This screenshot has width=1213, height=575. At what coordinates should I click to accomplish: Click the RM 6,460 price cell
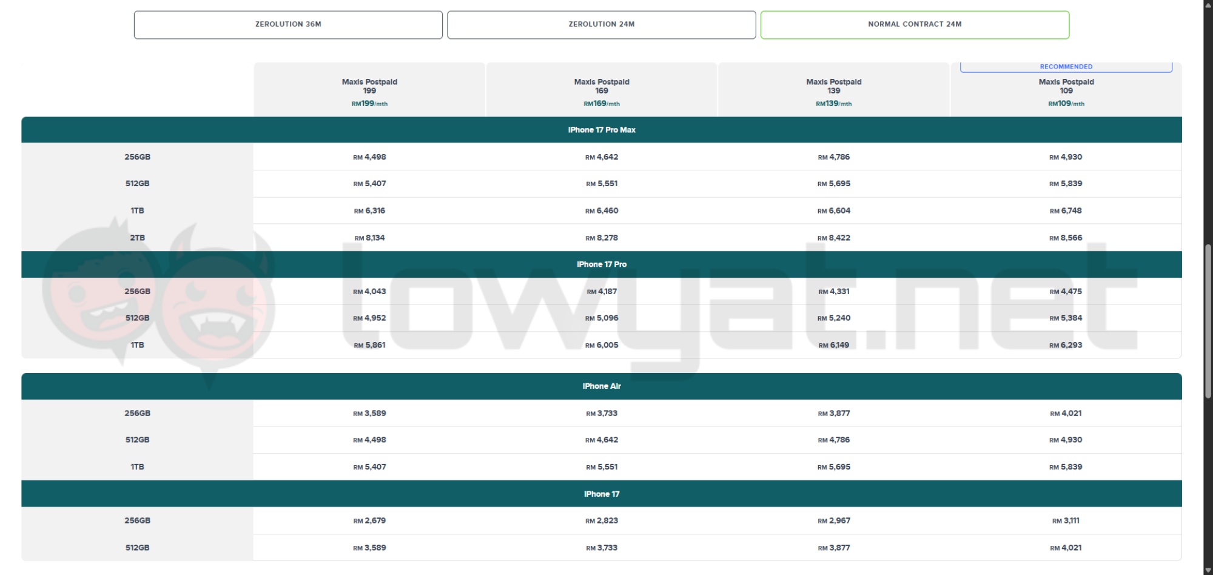(x=602, y=210)
